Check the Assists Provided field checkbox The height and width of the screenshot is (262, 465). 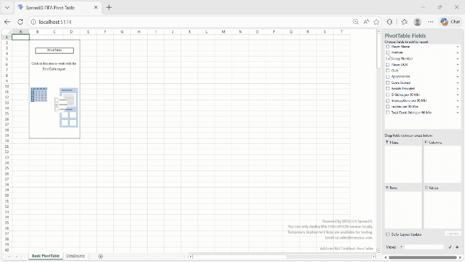(388, 88)
